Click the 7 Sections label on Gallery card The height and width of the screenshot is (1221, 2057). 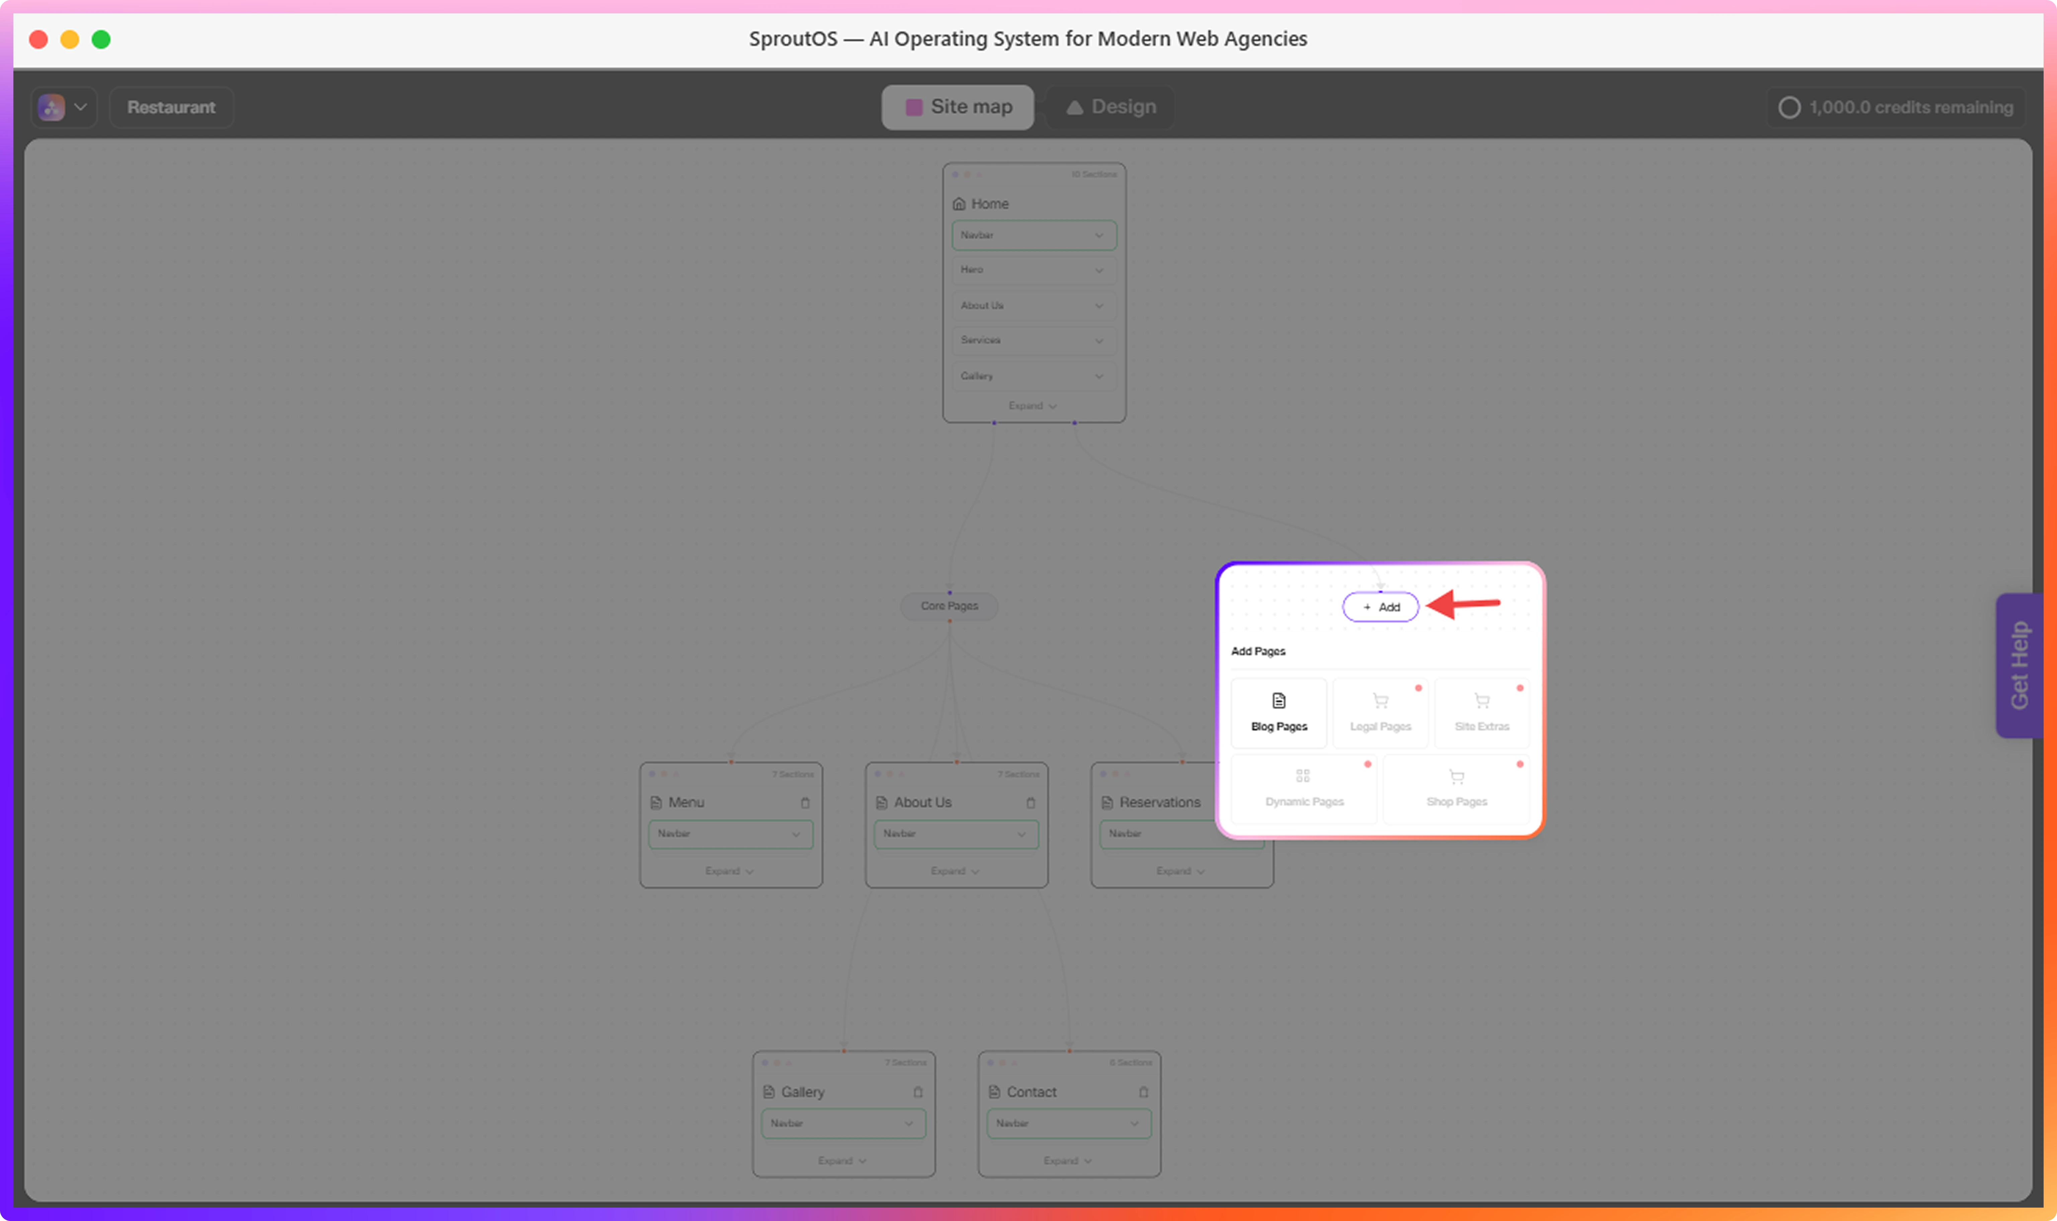pos(906,1063)
